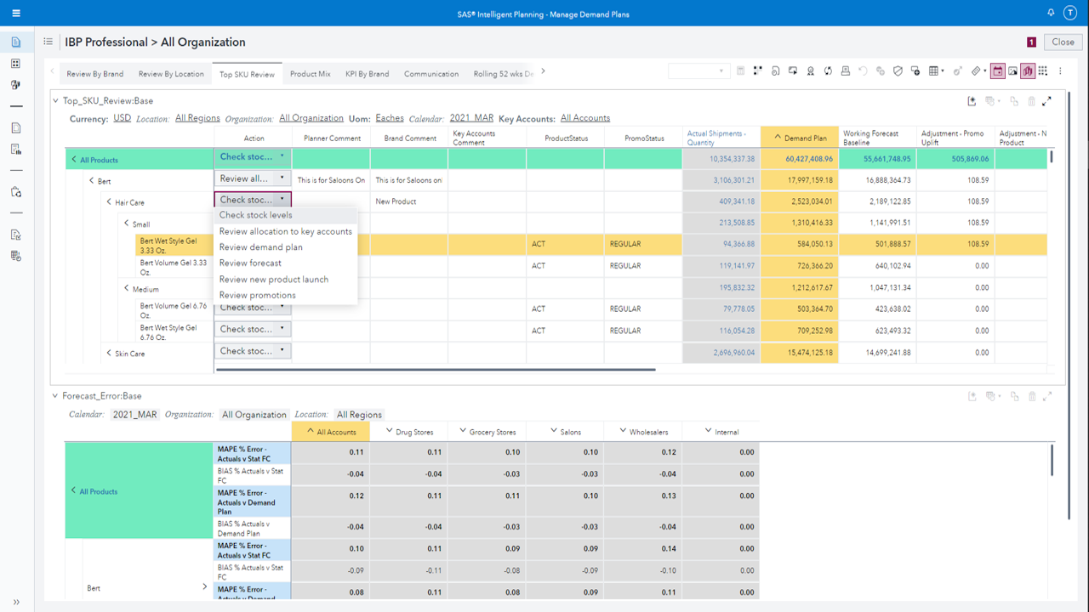Click the All Regions location link
The width and height of the screenshot is (1089, 612).
tap(197, 118)
